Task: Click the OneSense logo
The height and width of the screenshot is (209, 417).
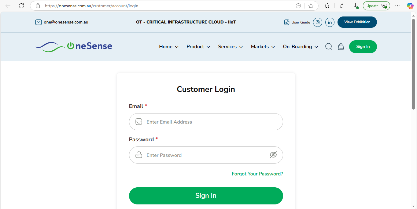Action: tap(74, 46)
